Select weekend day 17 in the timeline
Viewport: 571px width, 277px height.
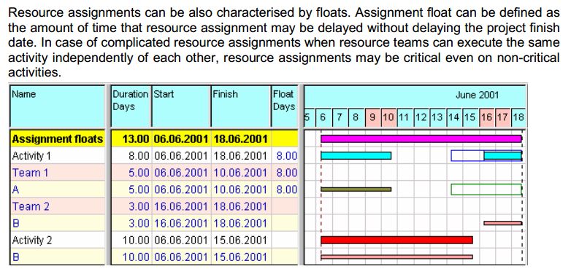(503, 117)
